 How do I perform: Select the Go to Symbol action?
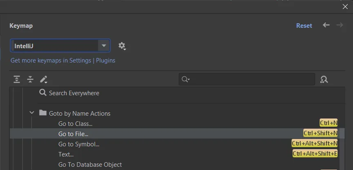(79, 144)
